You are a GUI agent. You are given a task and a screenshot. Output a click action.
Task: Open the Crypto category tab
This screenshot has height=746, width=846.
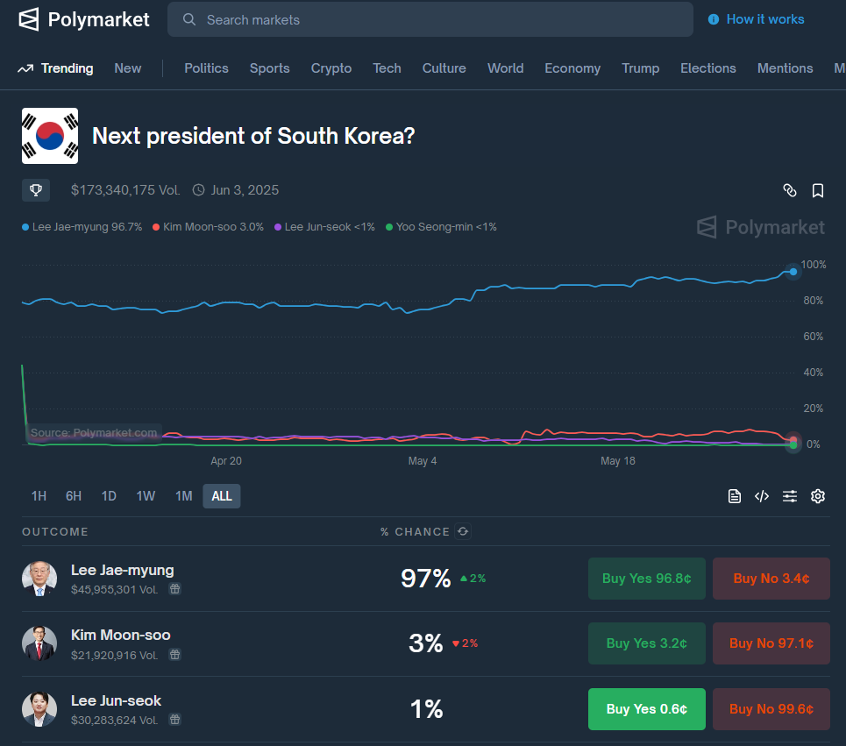point(331,67)
